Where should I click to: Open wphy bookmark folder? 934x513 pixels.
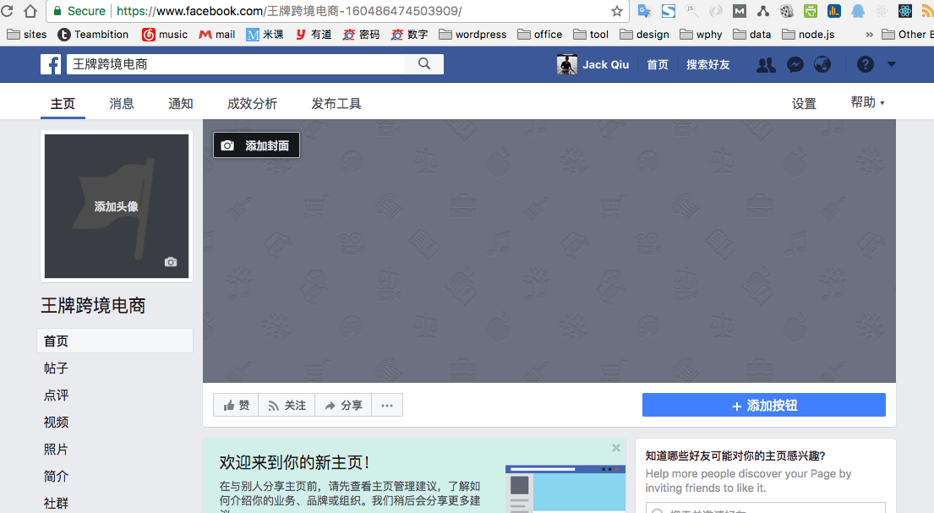(701, 35)
